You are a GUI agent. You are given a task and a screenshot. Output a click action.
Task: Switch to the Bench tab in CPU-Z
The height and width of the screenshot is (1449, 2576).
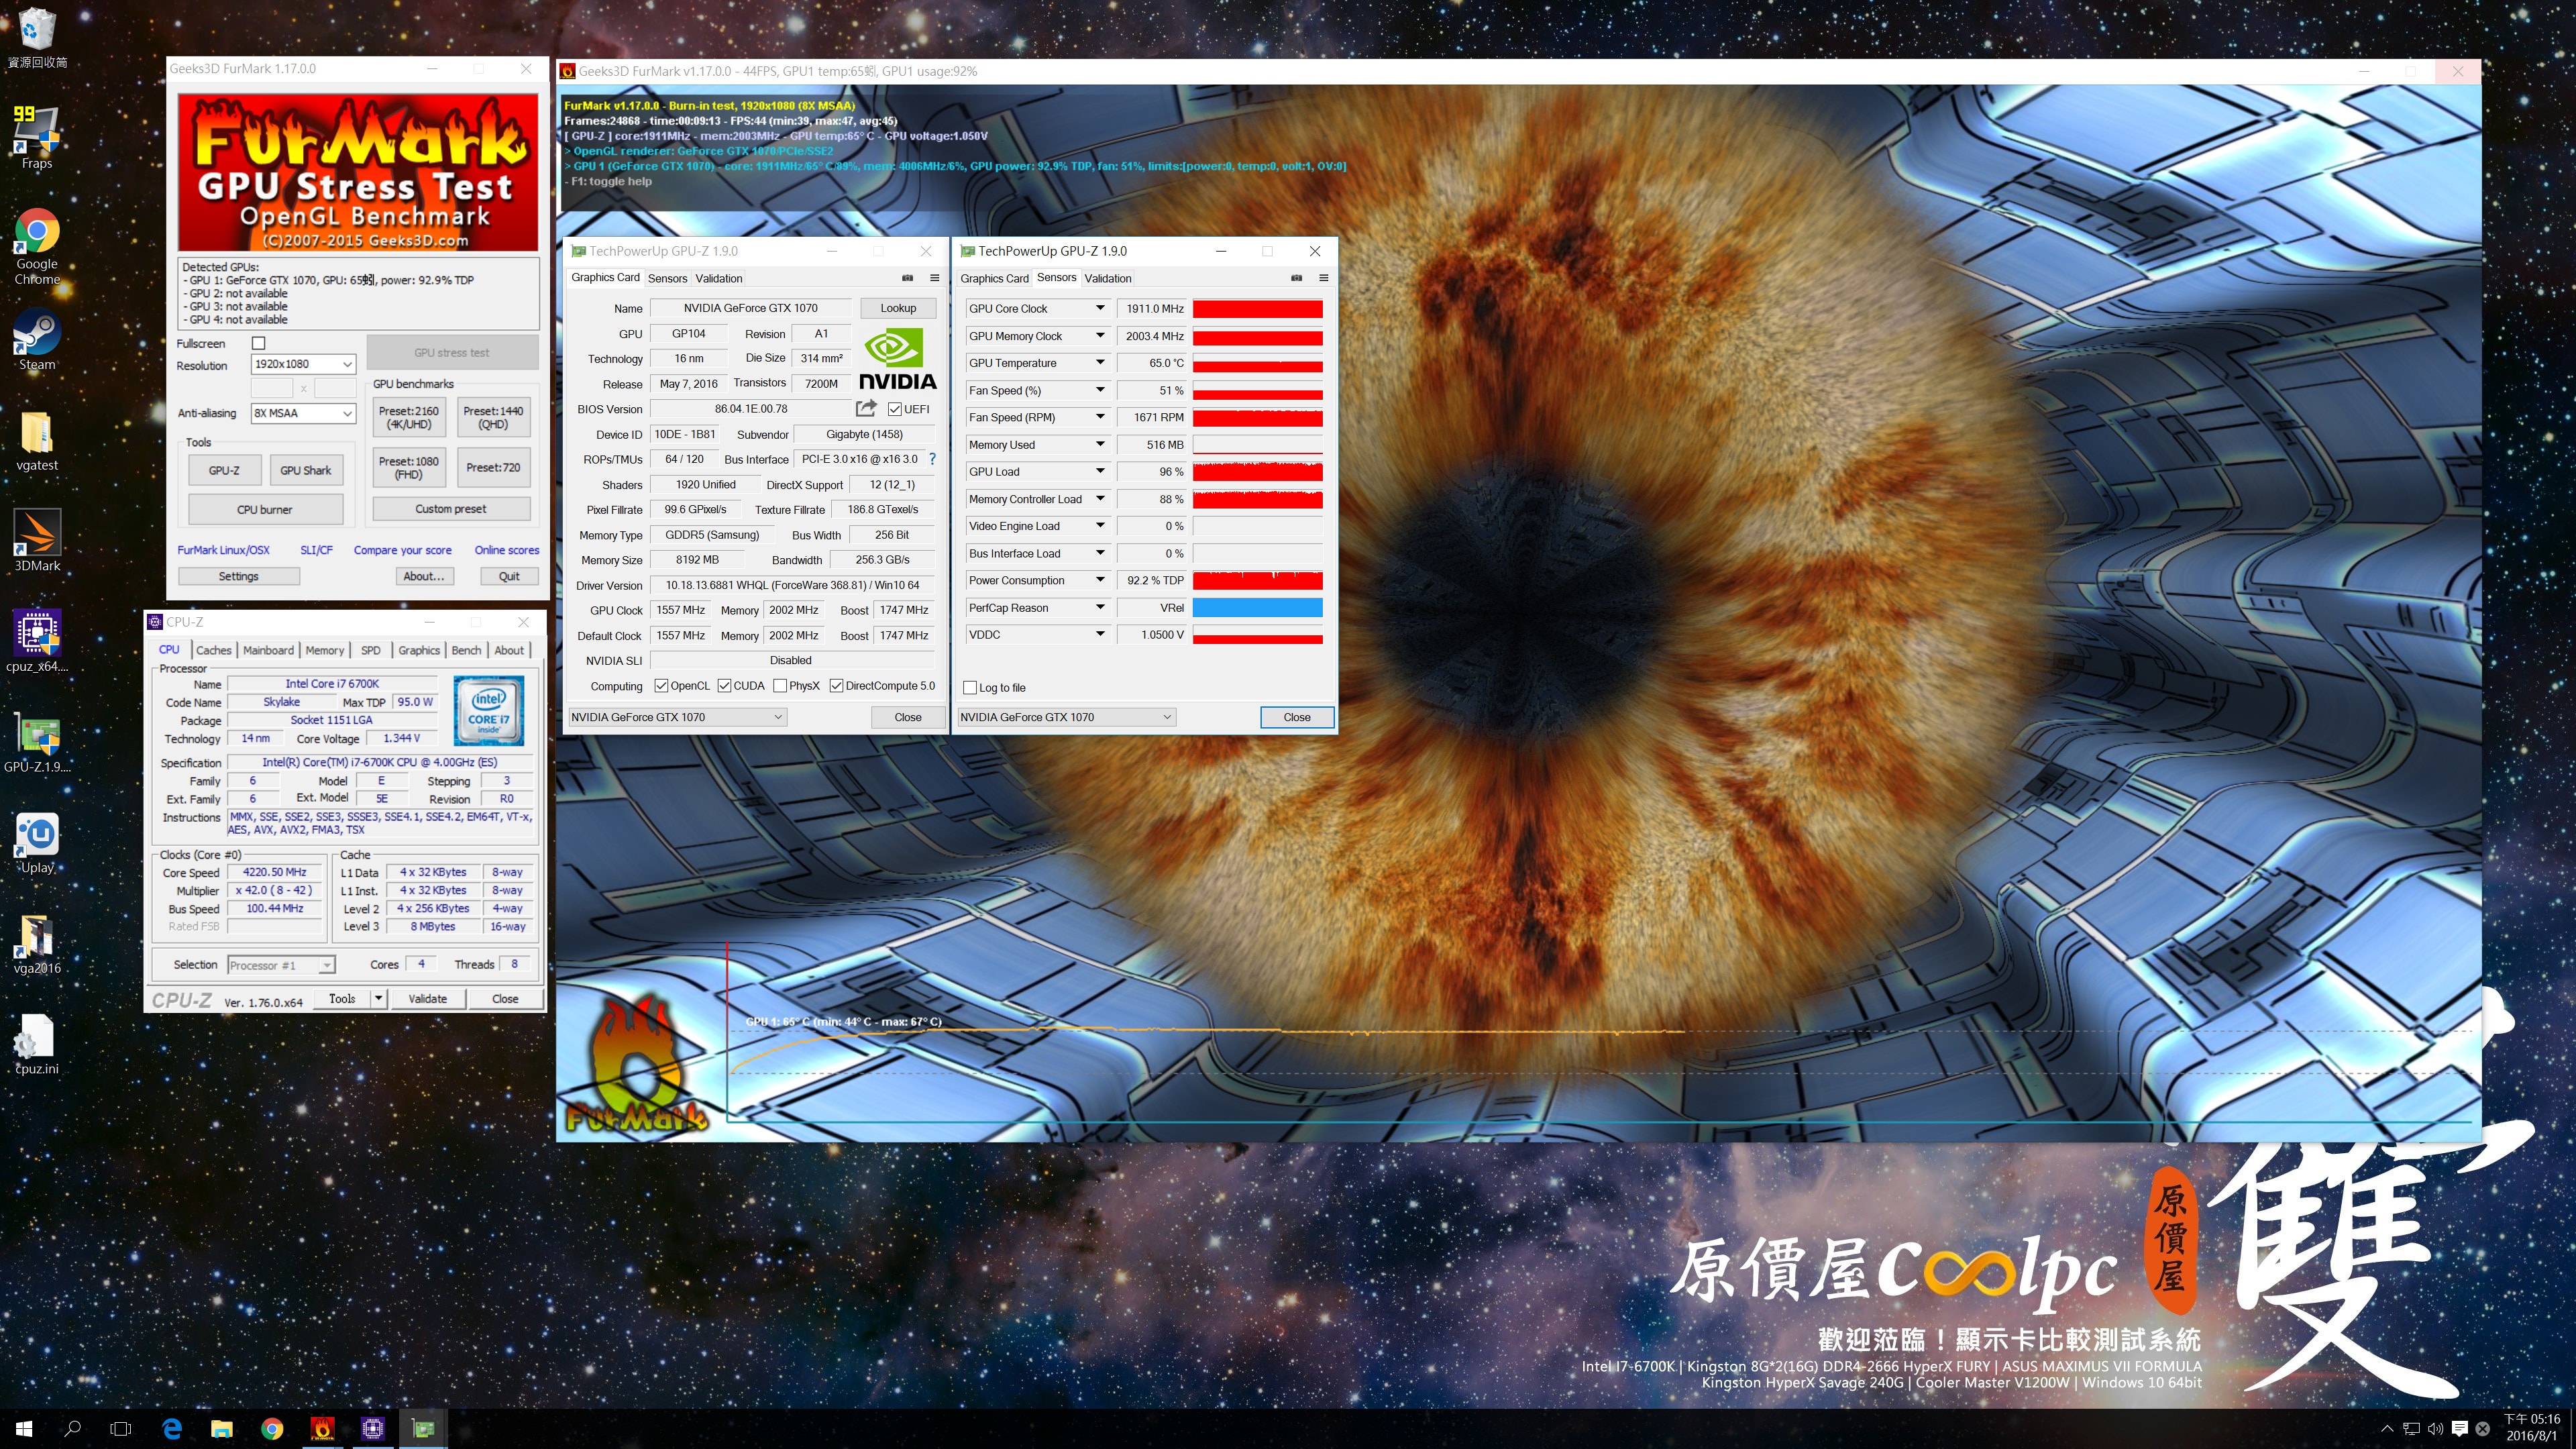(x=466, y=650)
